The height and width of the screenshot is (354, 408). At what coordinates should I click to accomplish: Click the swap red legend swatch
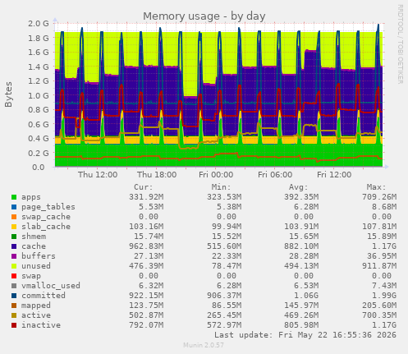(14, 276)
